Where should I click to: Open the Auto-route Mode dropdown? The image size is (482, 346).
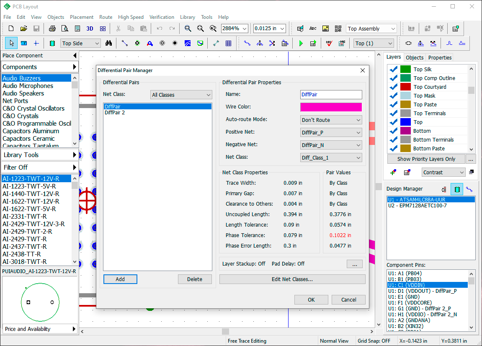331,120
